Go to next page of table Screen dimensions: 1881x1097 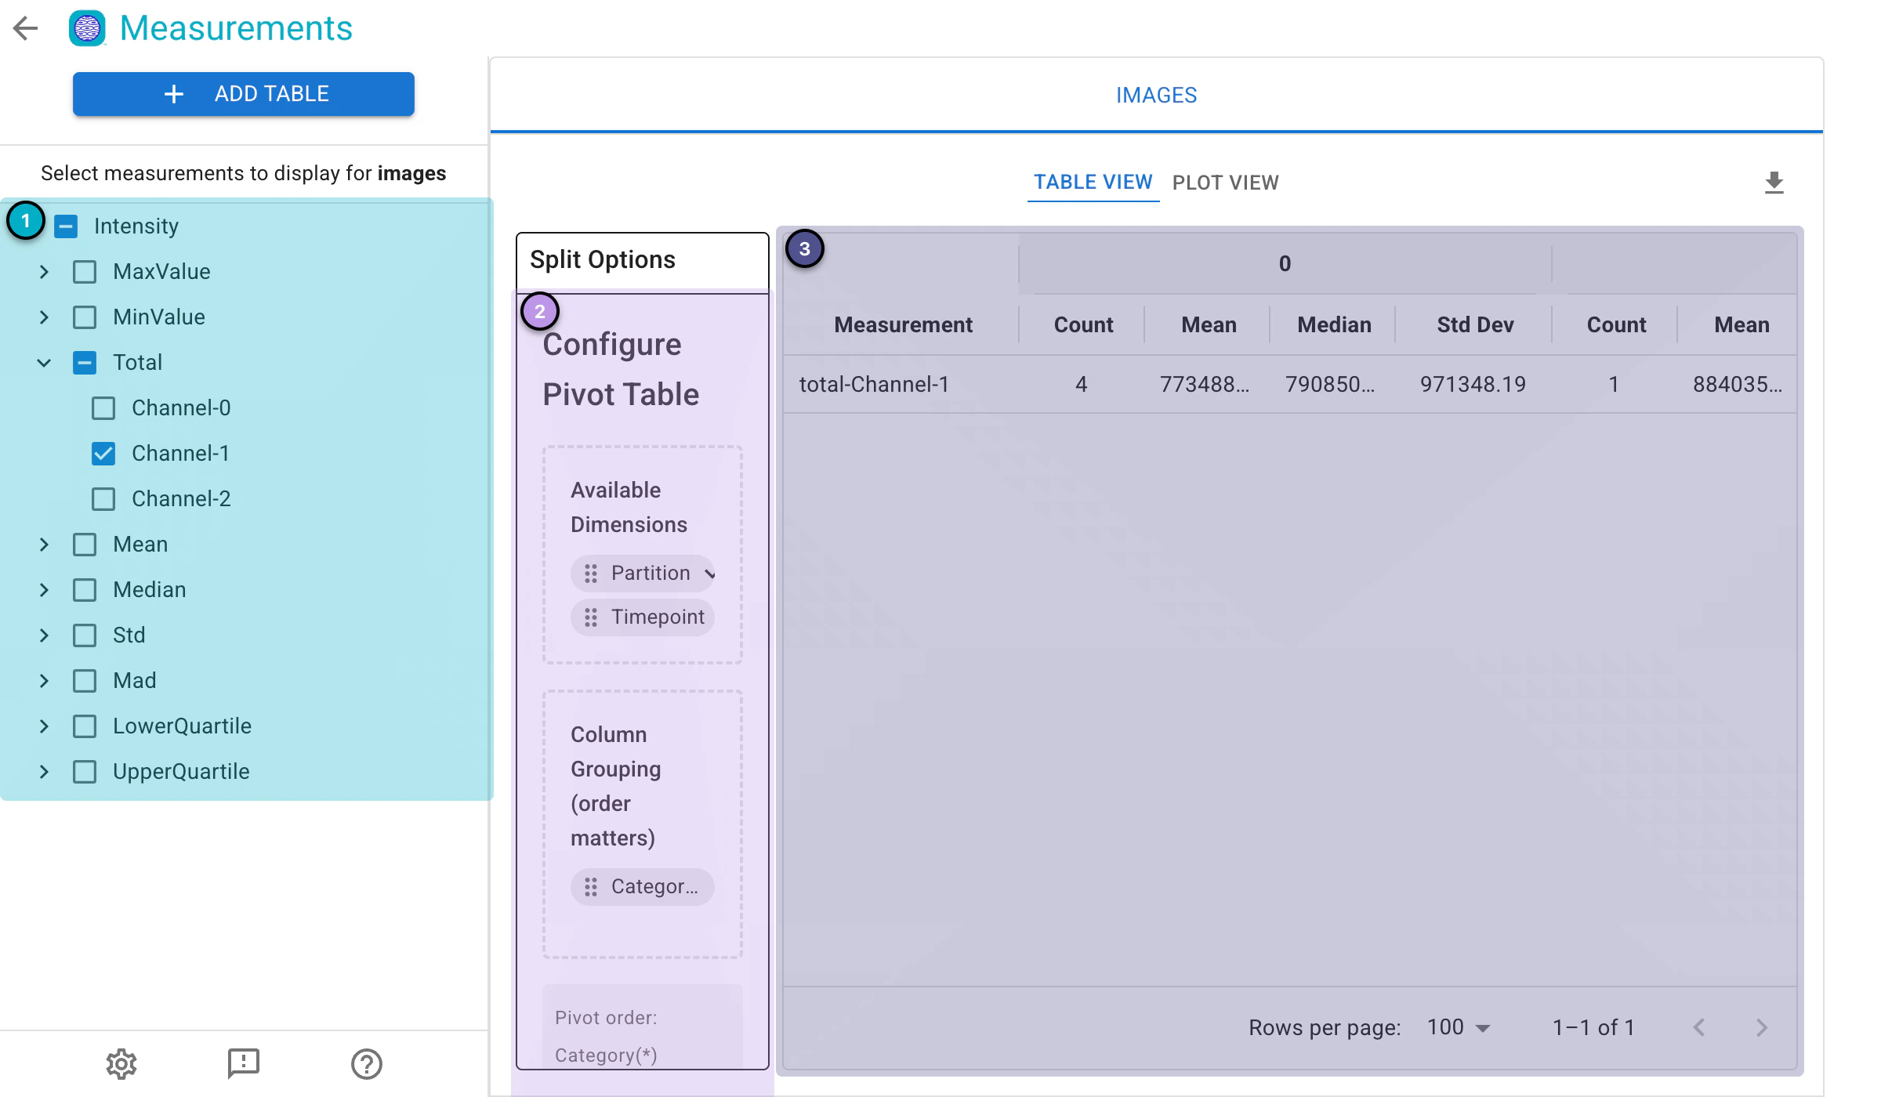pyautogui.click(x=1762, y=1027)
